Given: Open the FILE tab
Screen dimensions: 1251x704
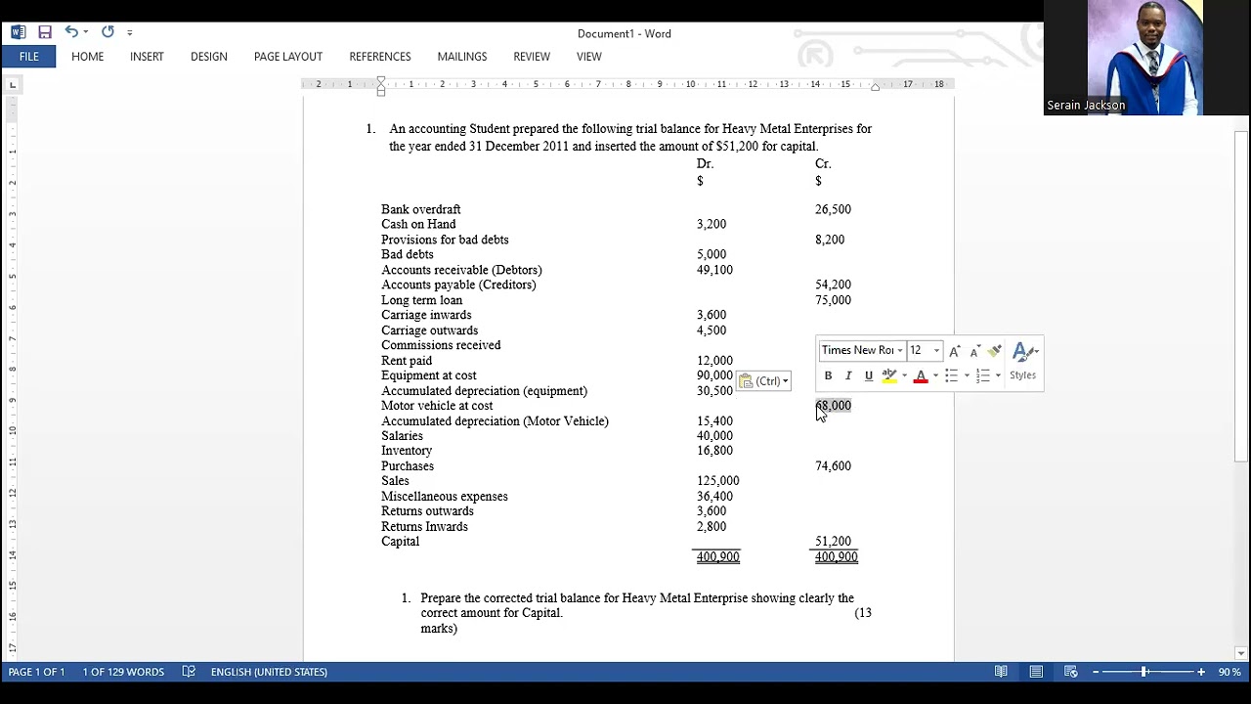Looking at the screenshot, I should point(28,57).
